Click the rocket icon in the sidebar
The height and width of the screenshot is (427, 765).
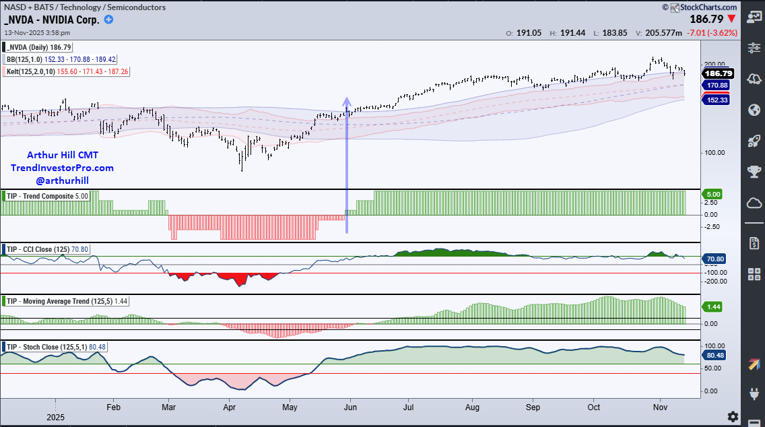click(x=754, y=141)
